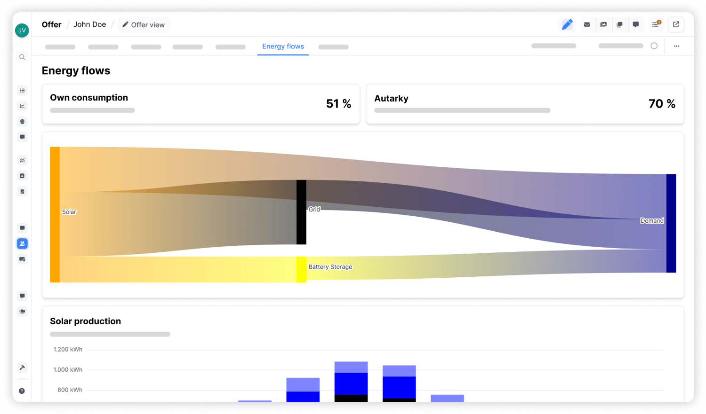Click the yellow Battery Storage node
The image size is (706, 414).
point(301,269)
